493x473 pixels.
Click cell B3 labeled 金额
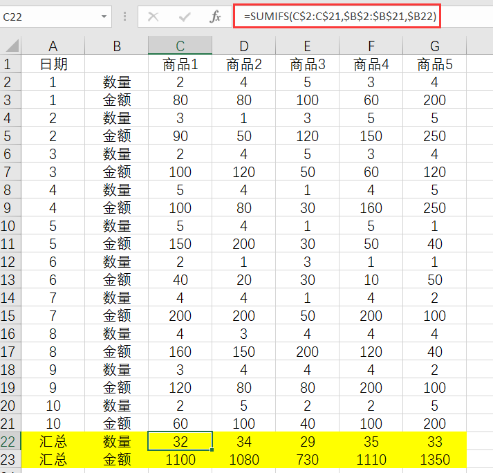(117, 100)
